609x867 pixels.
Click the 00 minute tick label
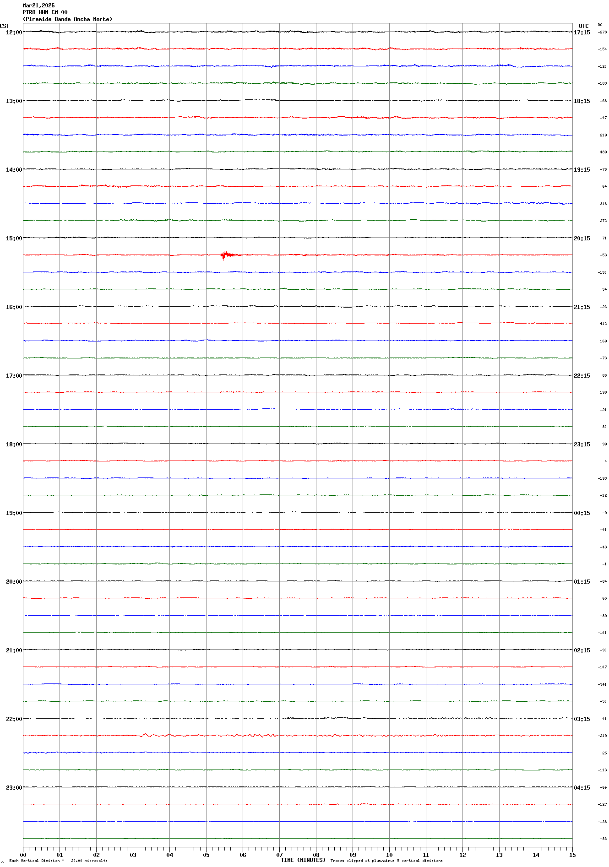point(23,855)
